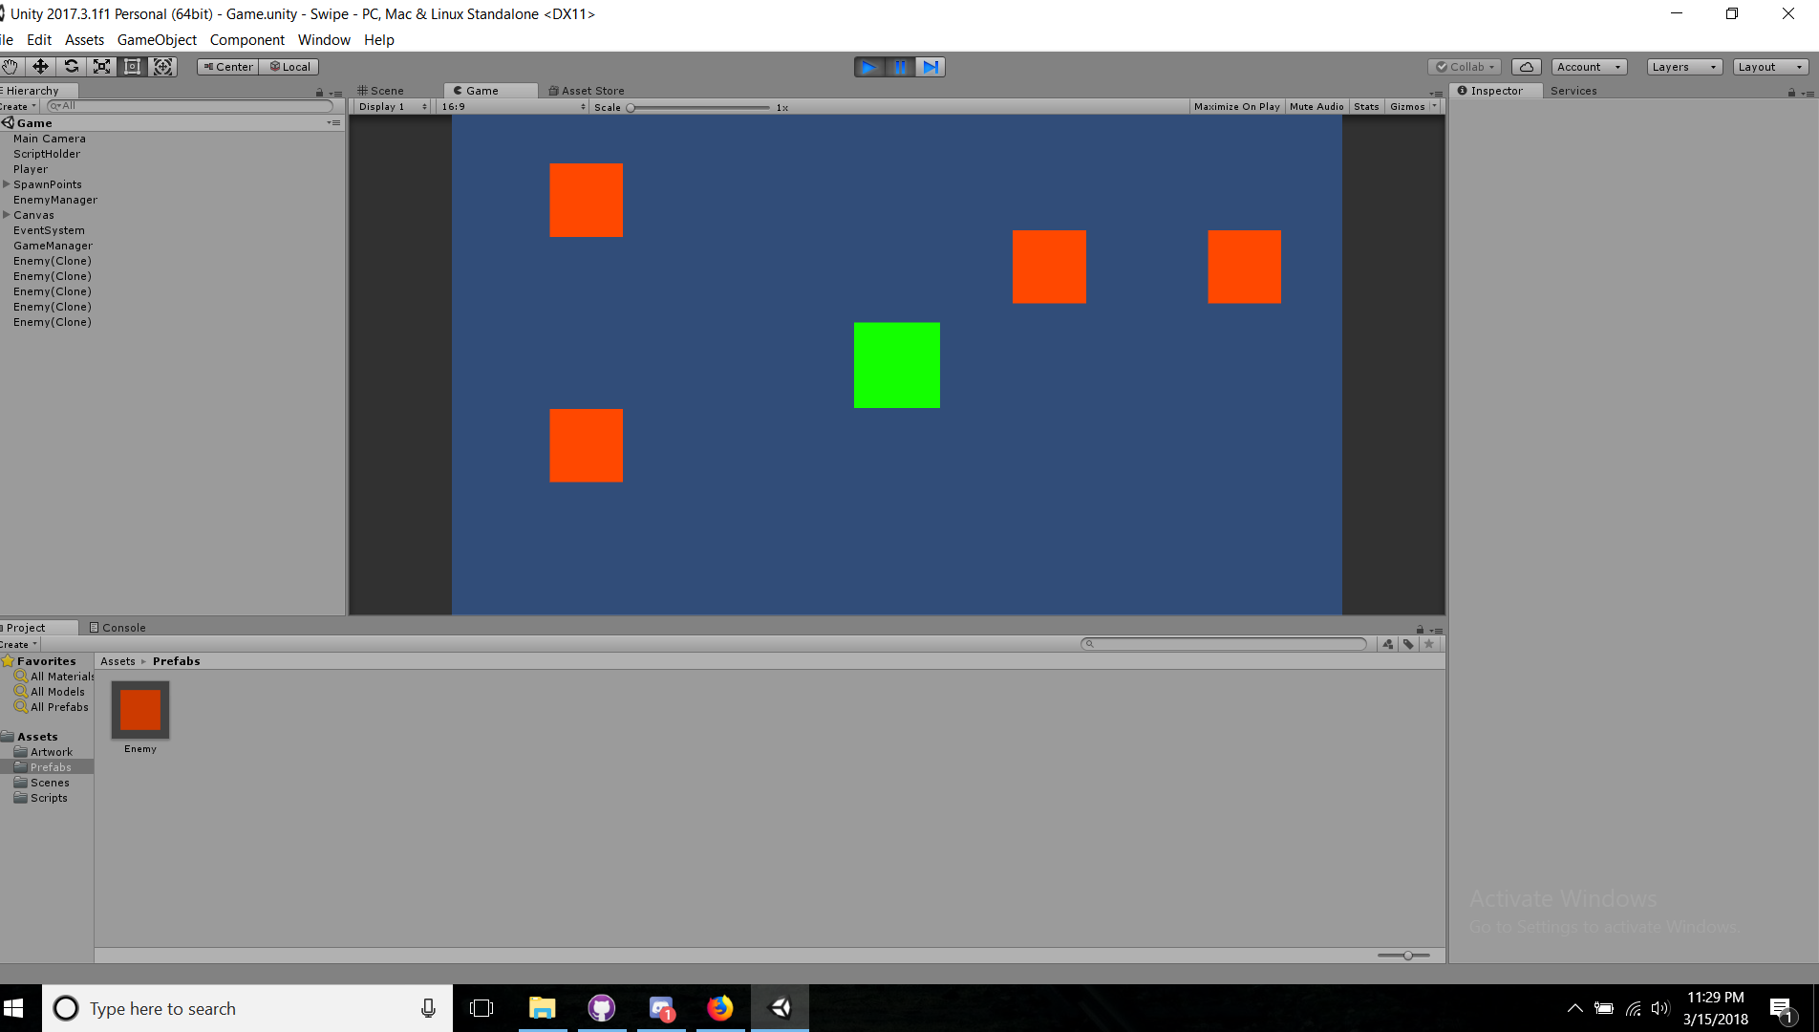Open Firefox from the taskbar
The image size is (1819, 1032).
(x=720, y=1008)
